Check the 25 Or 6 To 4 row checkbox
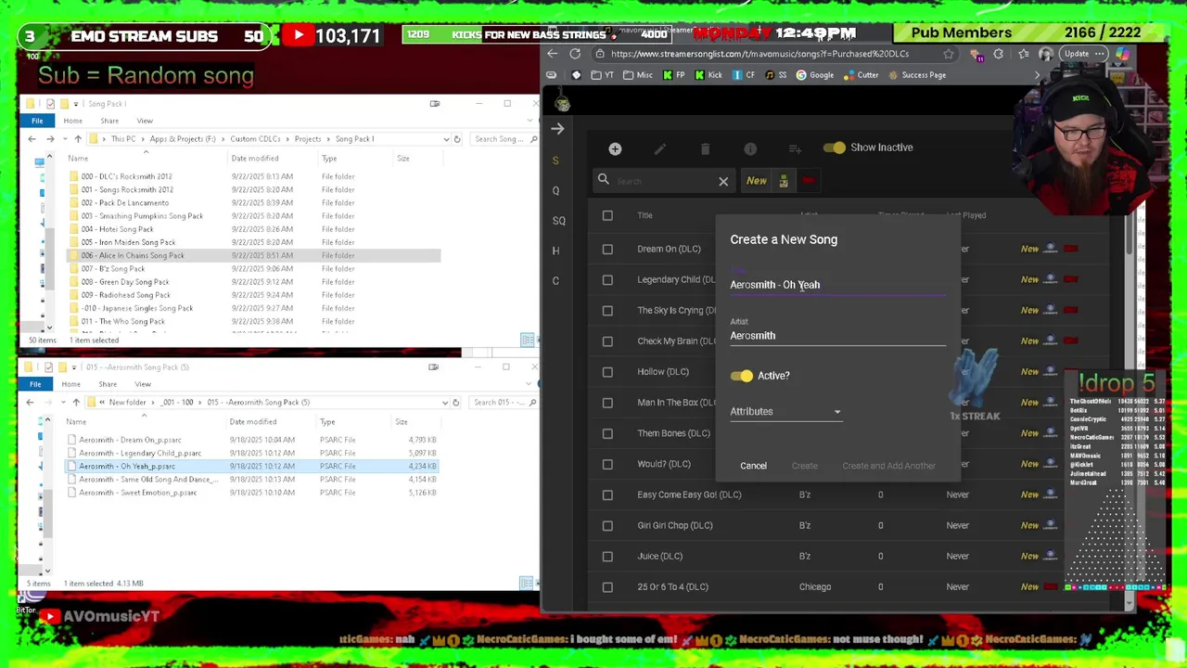This screenshot has height=668, width=1187. tap(607, 586)
